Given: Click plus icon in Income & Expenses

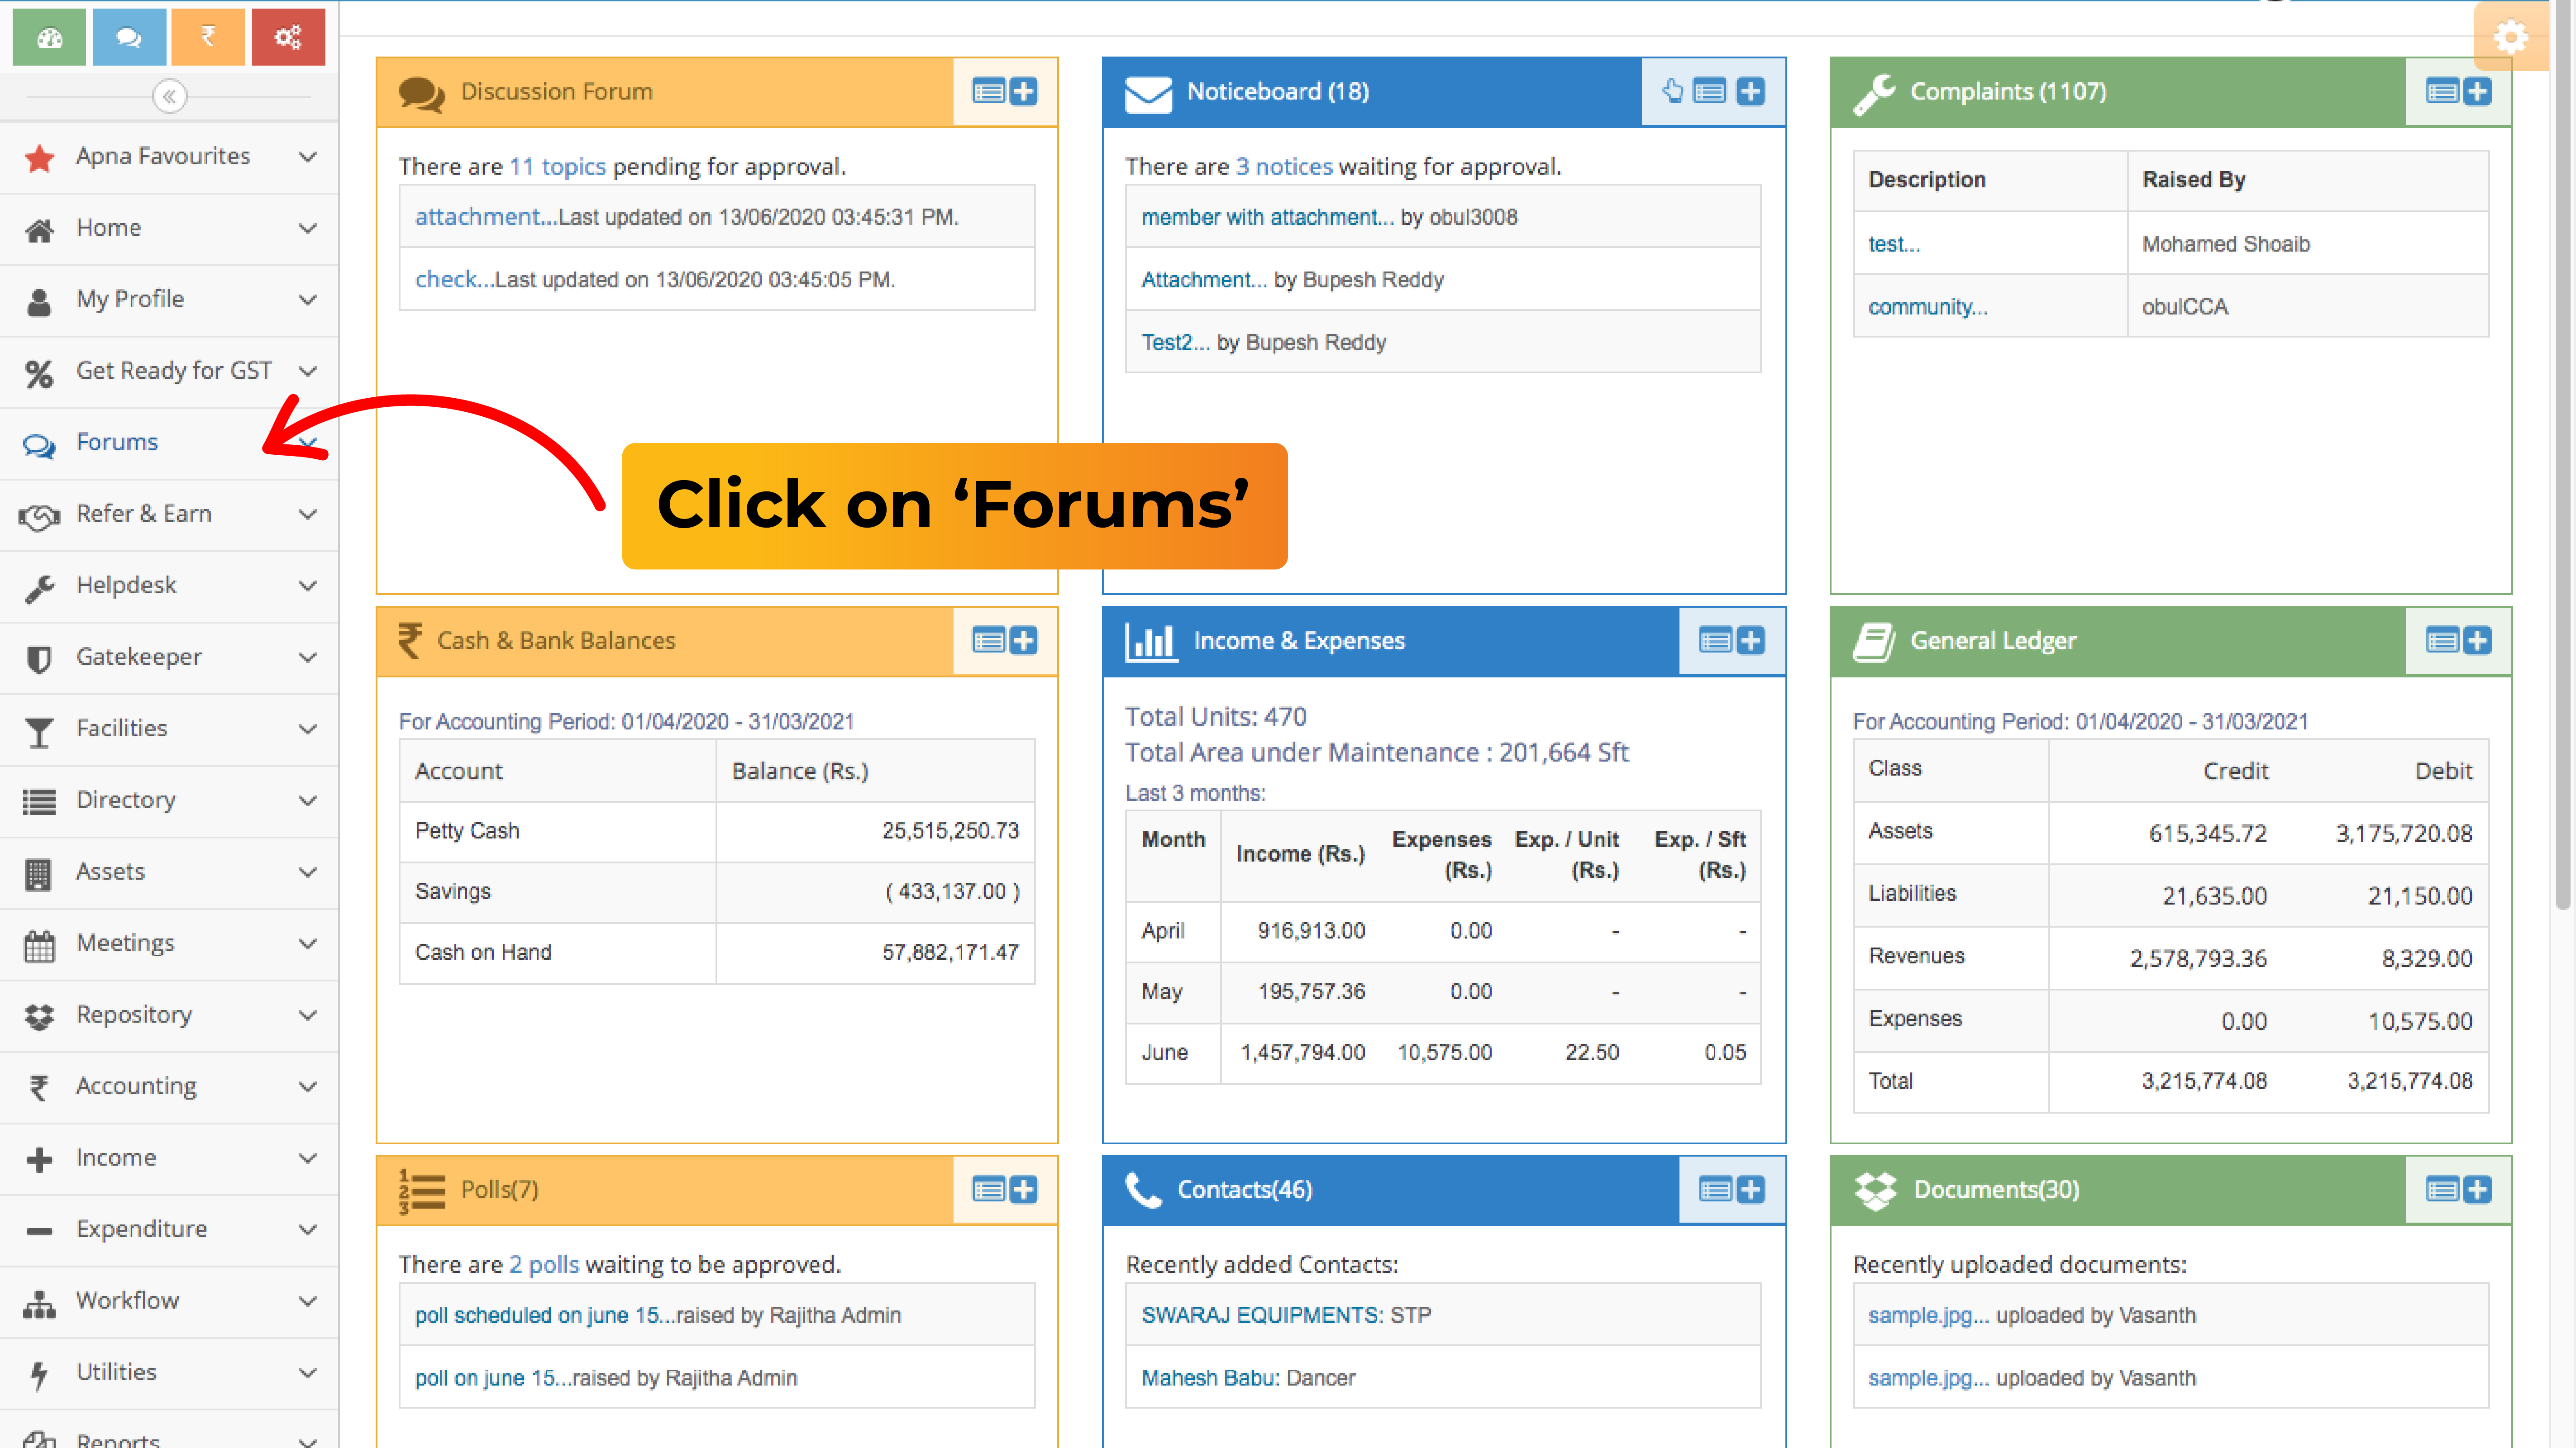Looking at the screenshot, I should (x=1750, y=640).
